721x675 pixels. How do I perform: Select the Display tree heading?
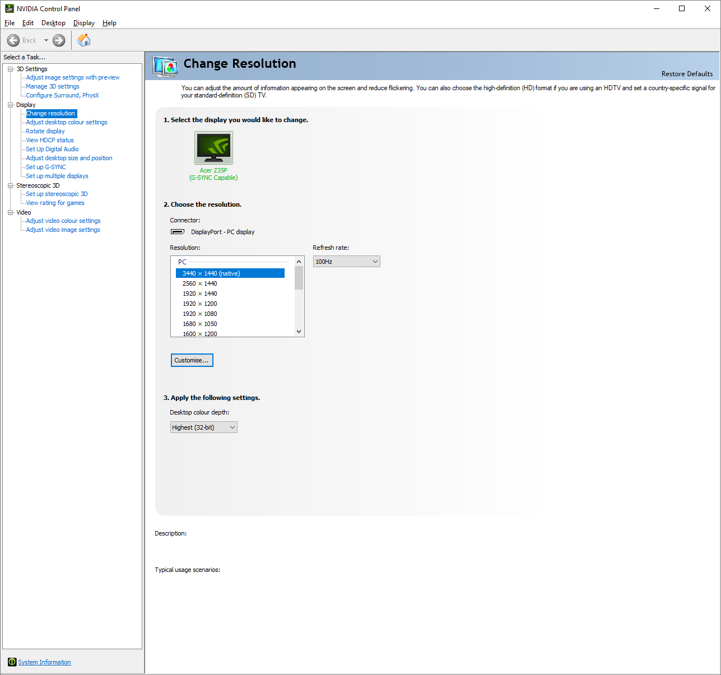coord(26,105)
